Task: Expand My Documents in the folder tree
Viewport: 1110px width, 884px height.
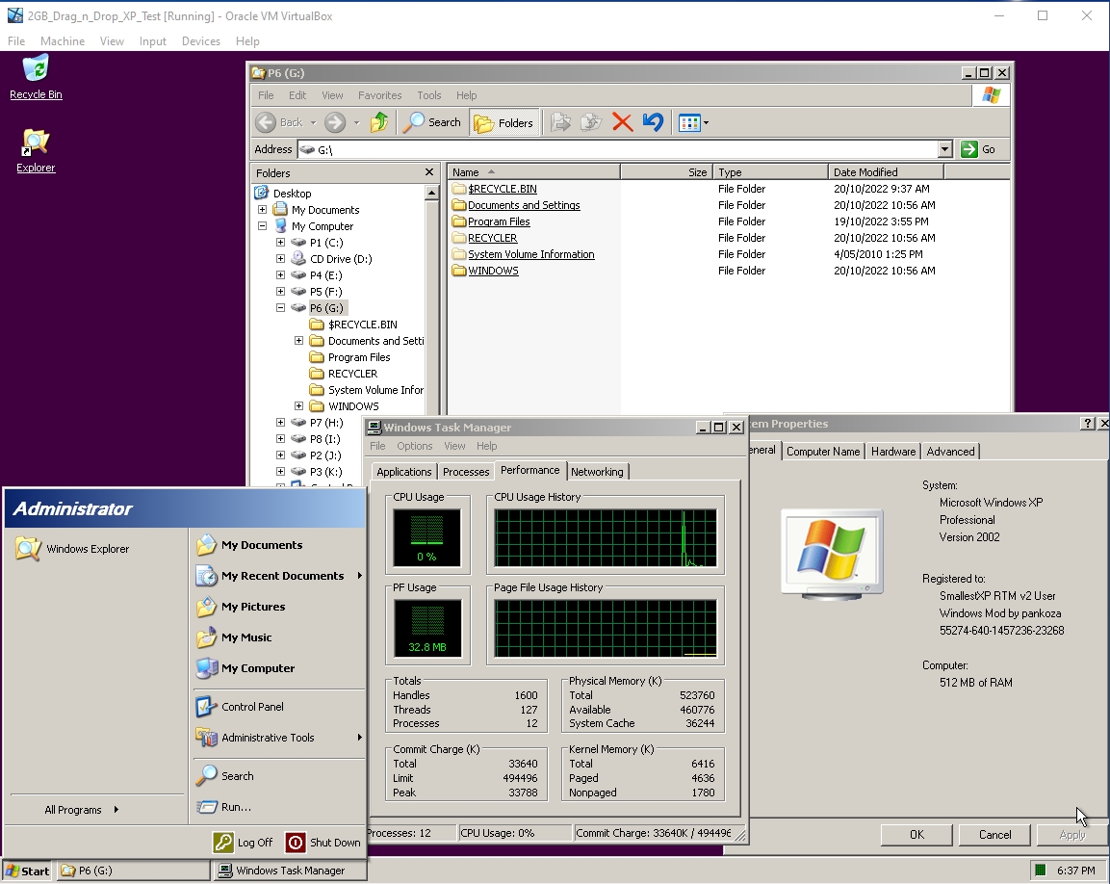Action: coord(263,210)
